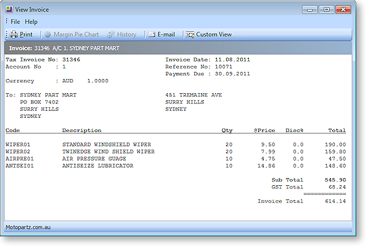Click the toolbar drag handle grip
The width and height of the screenshot is (366, 246).
pyautogui.click(x=6, y=34)
